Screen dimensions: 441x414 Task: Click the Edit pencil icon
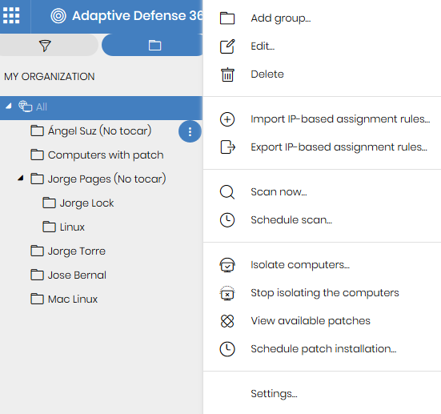[x=227, y=46]
